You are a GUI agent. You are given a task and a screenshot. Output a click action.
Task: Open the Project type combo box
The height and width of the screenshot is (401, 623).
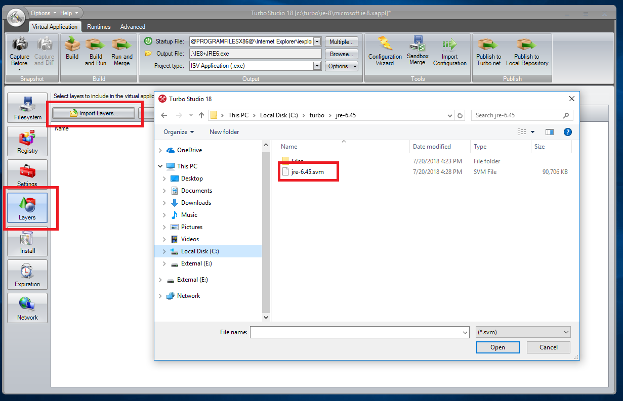[317, 66]
